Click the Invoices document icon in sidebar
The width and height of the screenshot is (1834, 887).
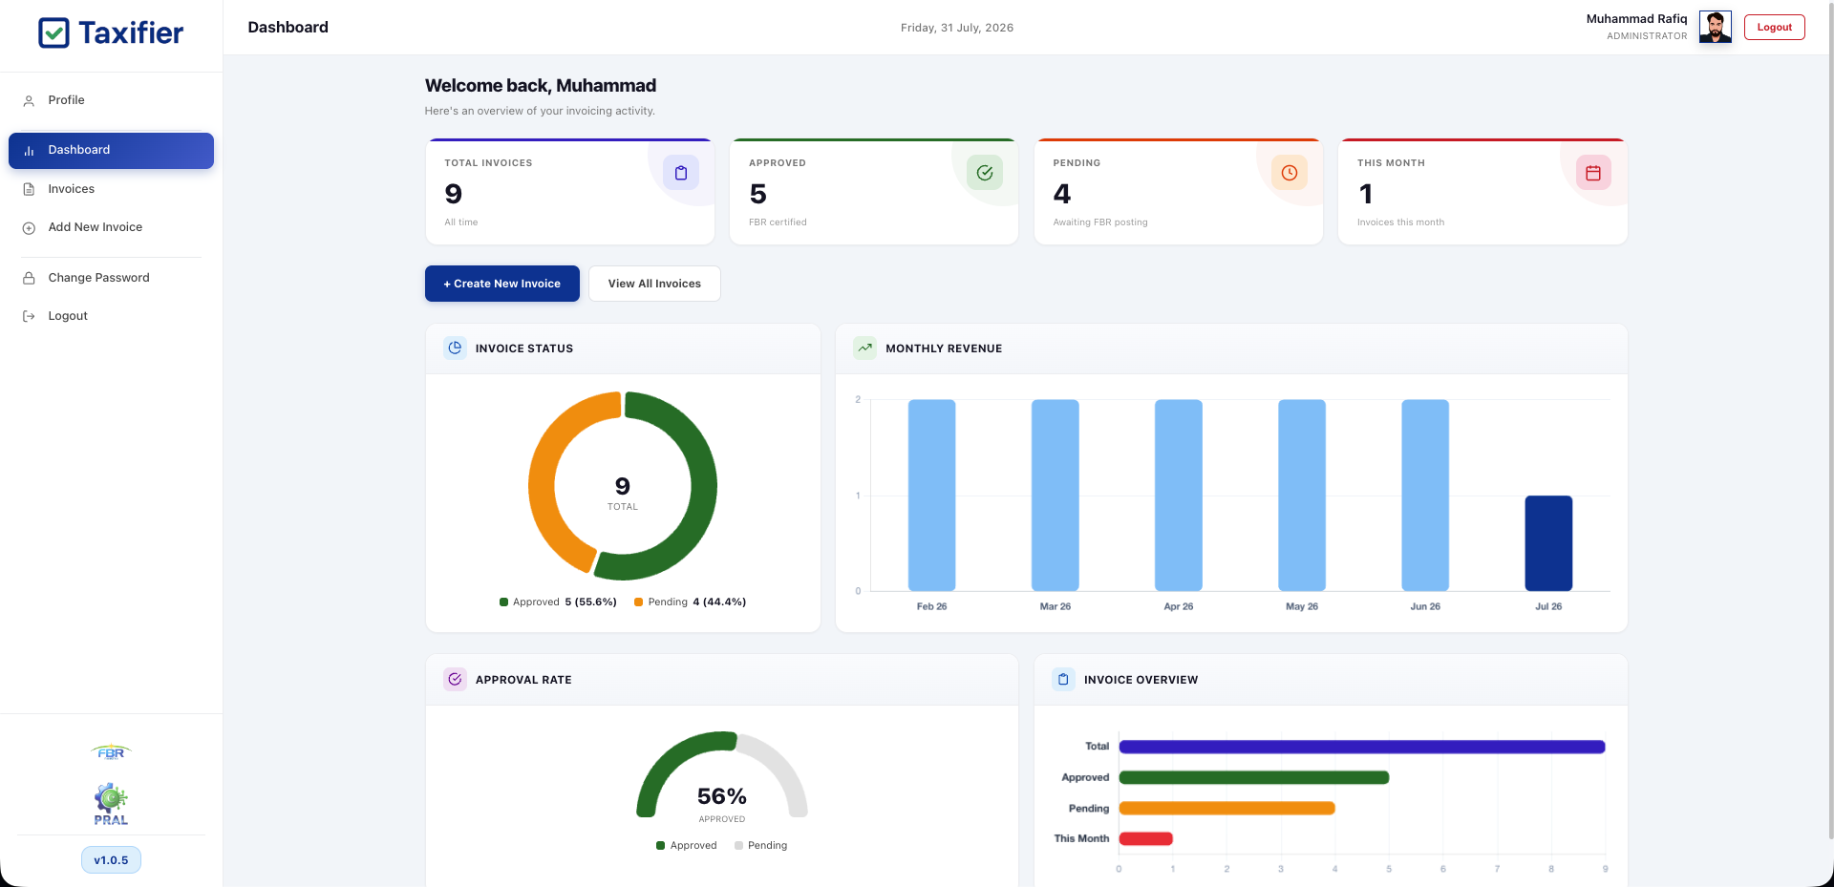pos(29,189)
